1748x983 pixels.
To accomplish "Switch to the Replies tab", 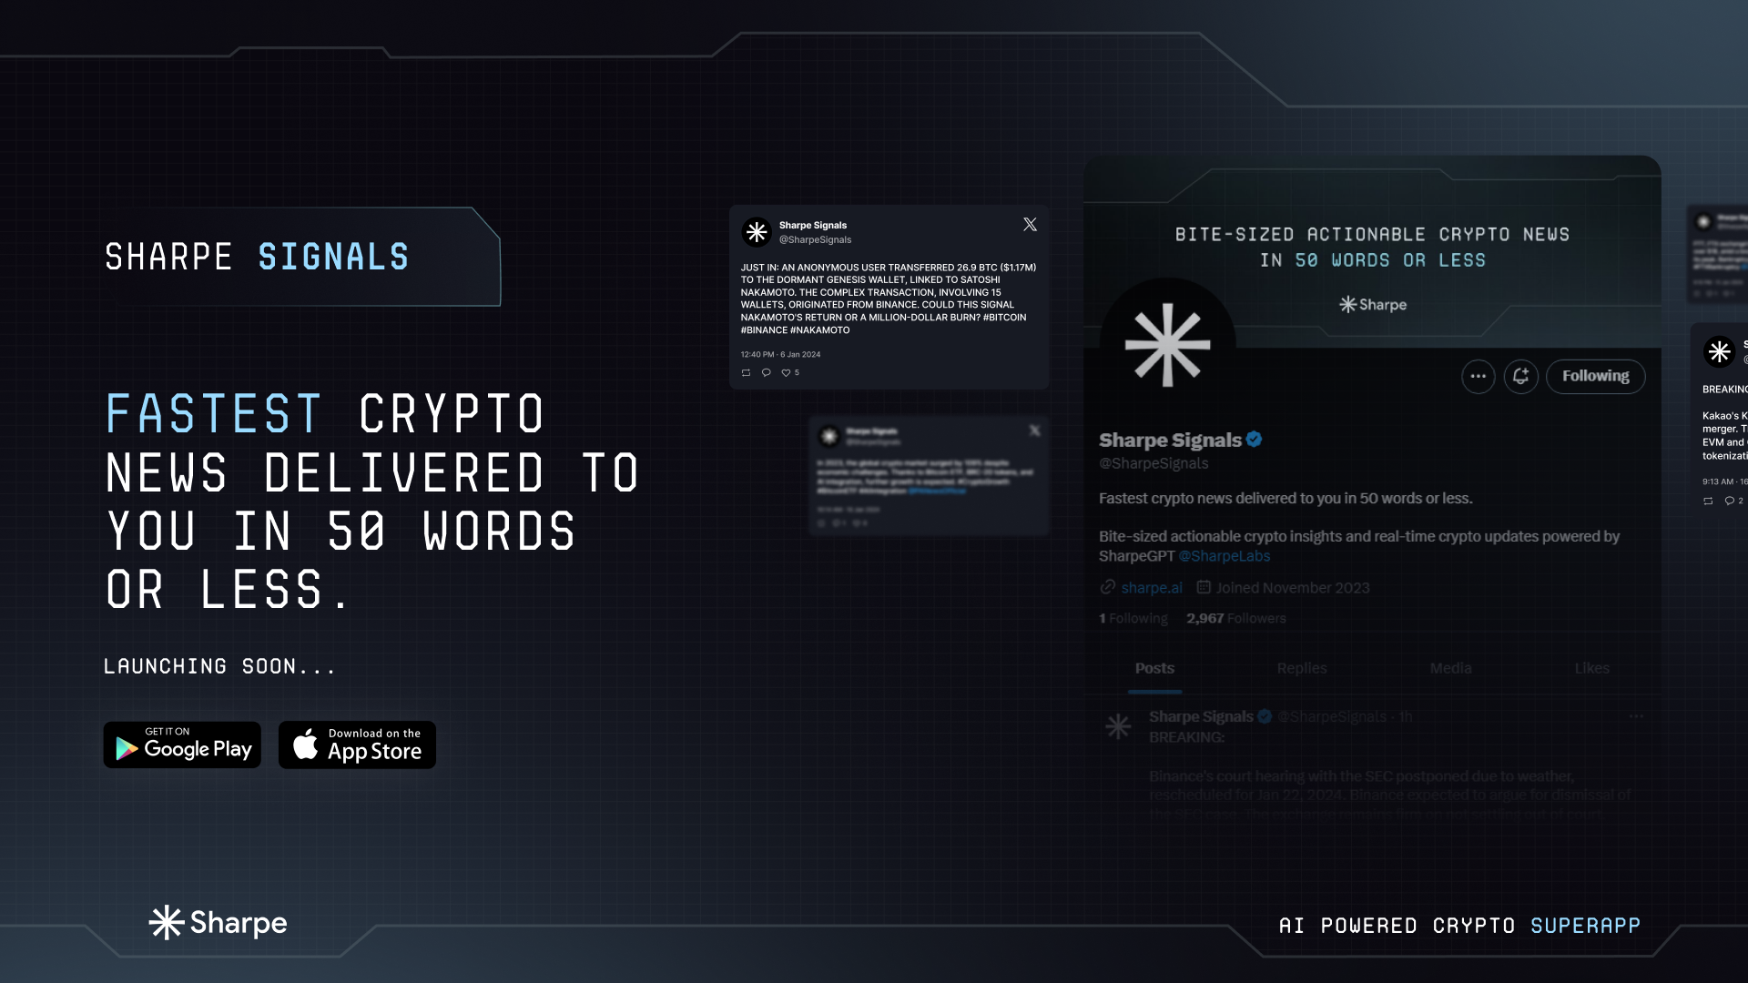I will coord(1301,668).
